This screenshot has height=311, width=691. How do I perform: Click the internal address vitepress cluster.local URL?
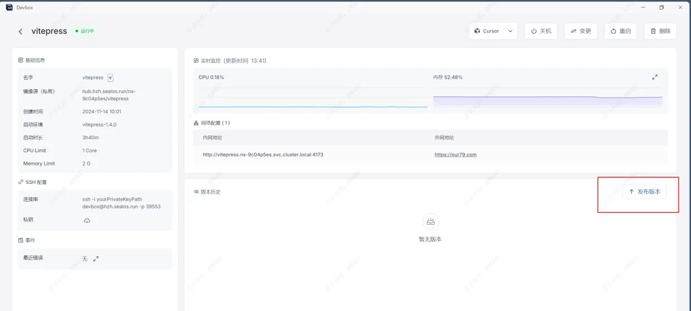(x=263, y=154)
